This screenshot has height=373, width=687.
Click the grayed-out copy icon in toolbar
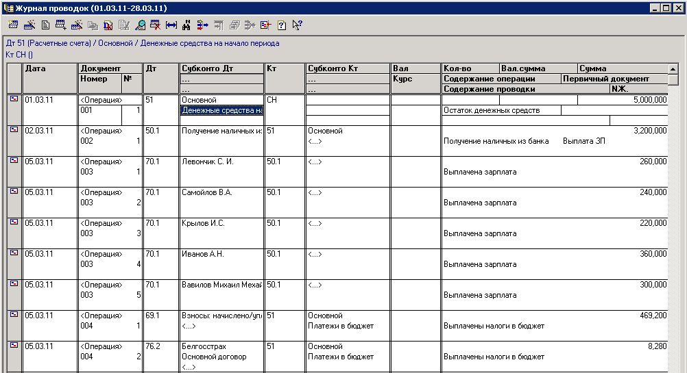point(93,25)
